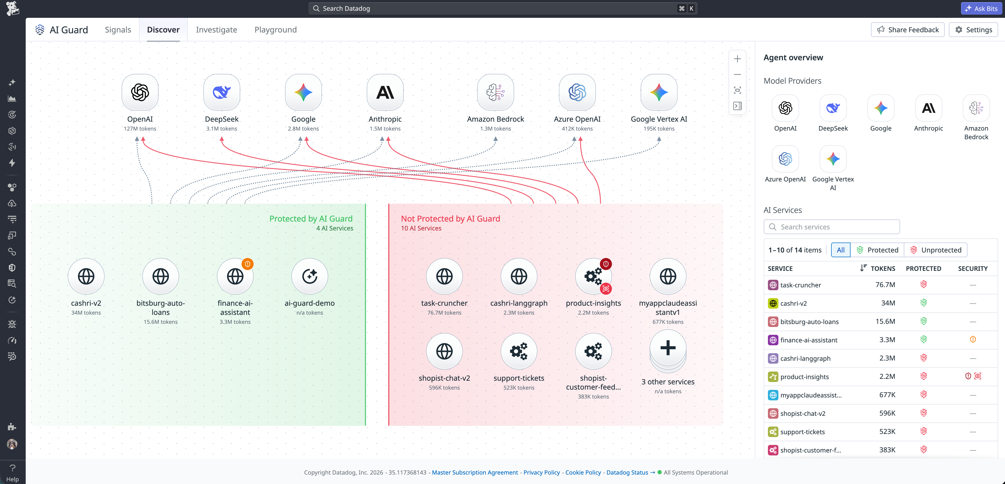The image size is (1005, 484).
Task: Click the Search services input
Action: 831,227
